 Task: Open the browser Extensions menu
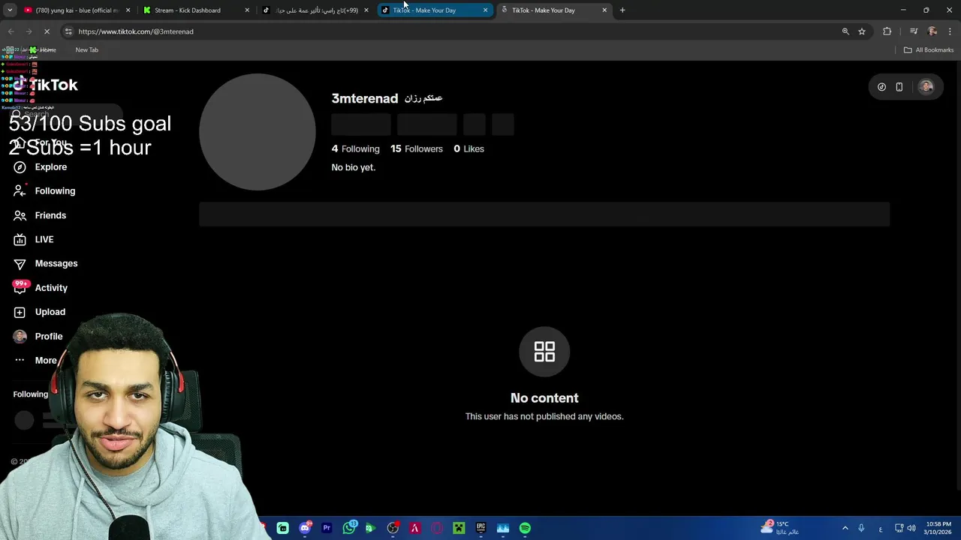(x=887, y=31)
